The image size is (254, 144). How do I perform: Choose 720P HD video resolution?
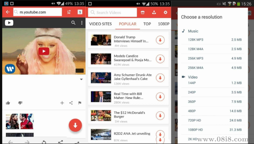(x=213, y=120)
